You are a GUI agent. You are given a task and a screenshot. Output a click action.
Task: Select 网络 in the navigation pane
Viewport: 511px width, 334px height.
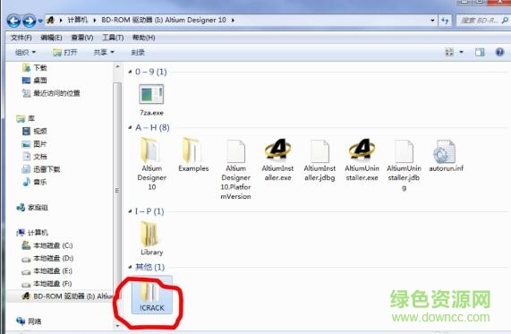coord(29,321)
